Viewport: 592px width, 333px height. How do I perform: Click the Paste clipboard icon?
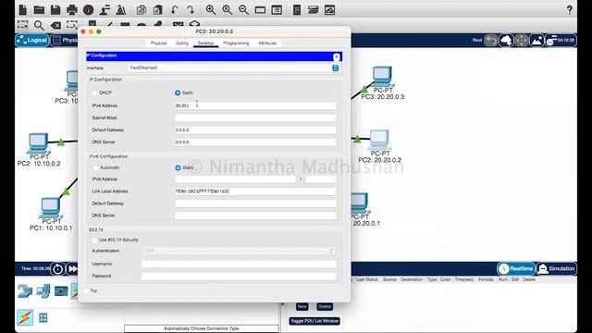[x=158, y=10]
